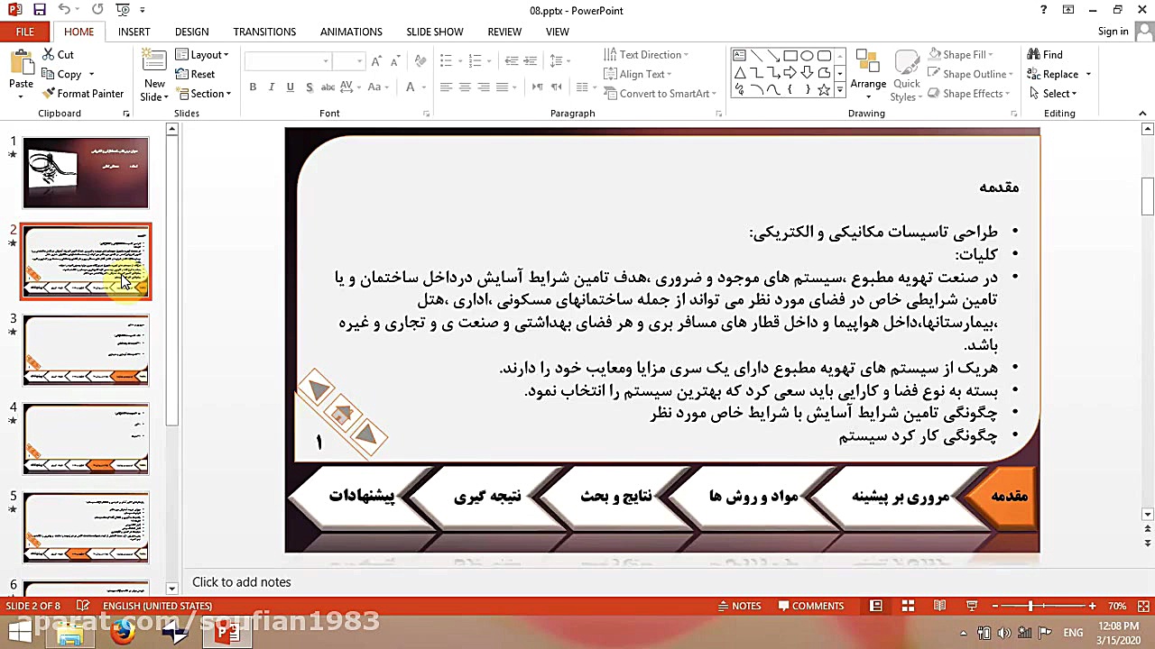Switch to Reading View
1155x649 pixels.
[939, 606]
